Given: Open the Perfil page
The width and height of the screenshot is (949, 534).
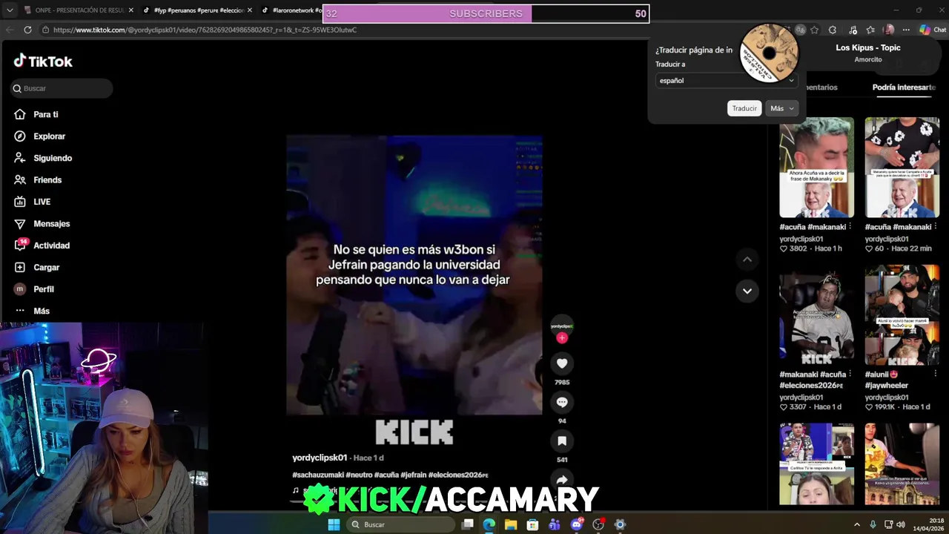Looking at the screenshot, I should (34, 289).
